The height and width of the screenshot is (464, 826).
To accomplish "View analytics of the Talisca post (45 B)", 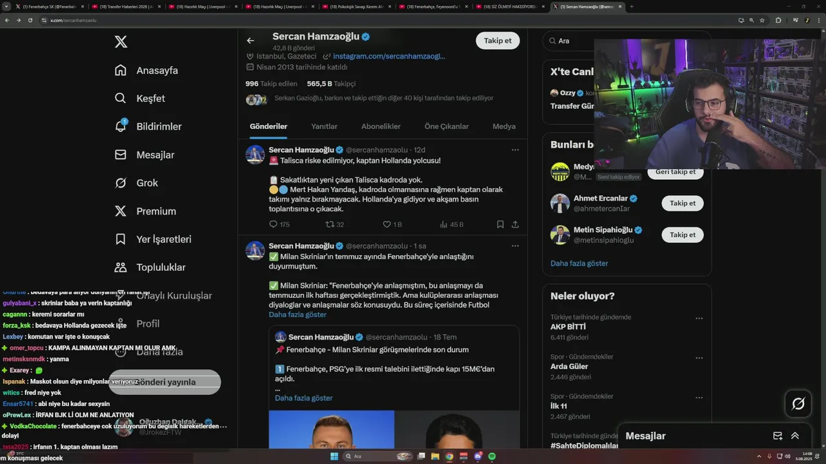I will [x=451, y=224].
